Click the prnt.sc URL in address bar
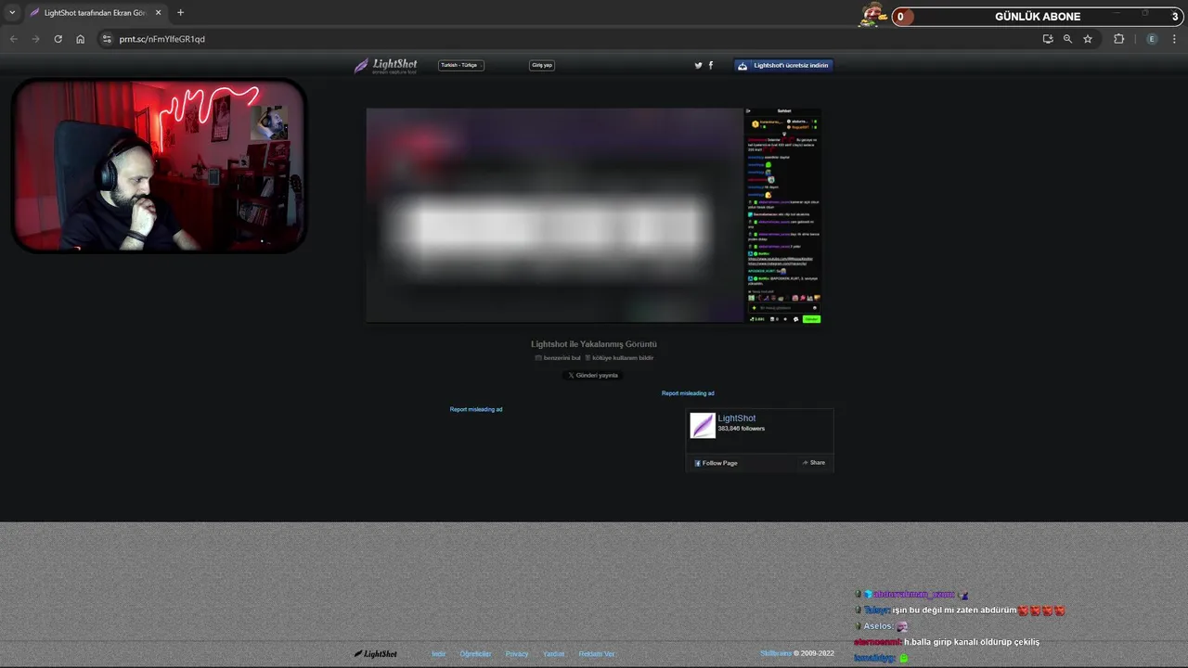The width and height of the screenshot is (1188, 668). (x=161, y=39)
